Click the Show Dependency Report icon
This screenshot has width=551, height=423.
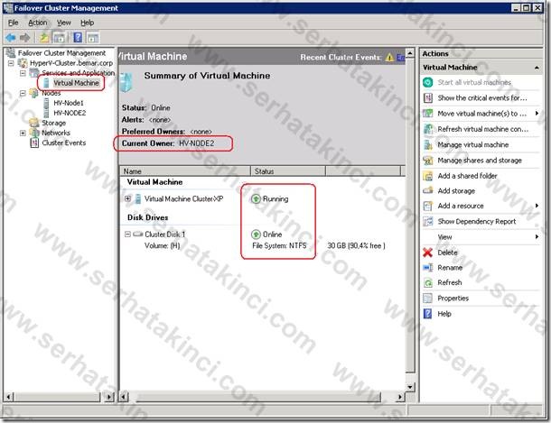coord(427,221)
